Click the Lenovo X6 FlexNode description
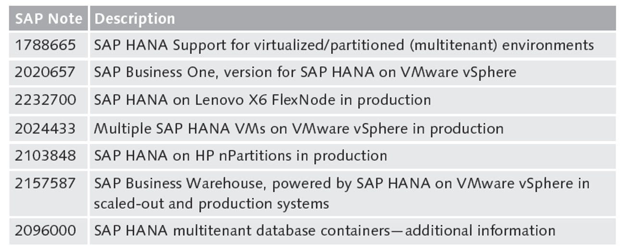This screenshot has height=248, width=625. [262, 100]
